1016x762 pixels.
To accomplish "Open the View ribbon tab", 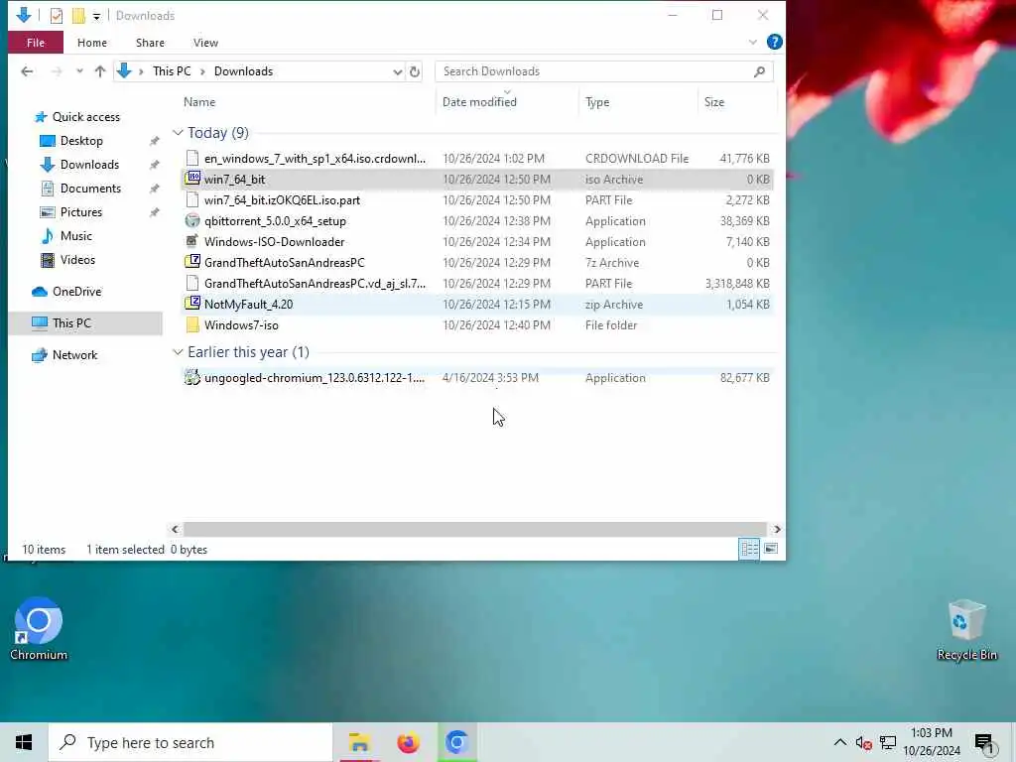I will coord(205,43).
